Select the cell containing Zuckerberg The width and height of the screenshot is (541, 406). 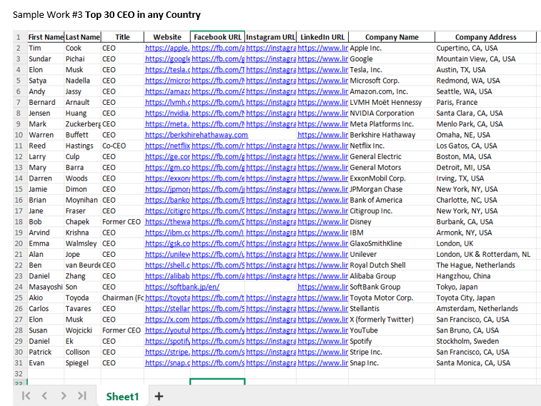[82, 124]
